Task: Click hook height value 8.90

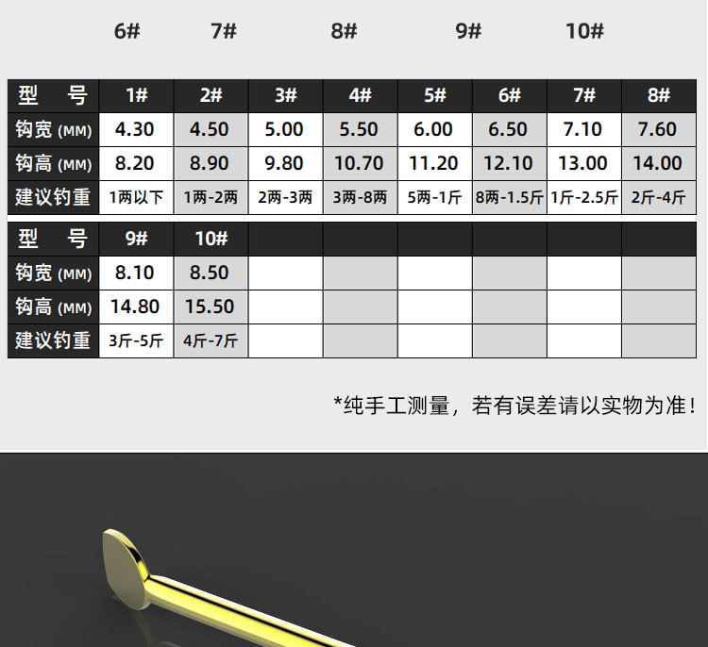Action: point(211,163)
